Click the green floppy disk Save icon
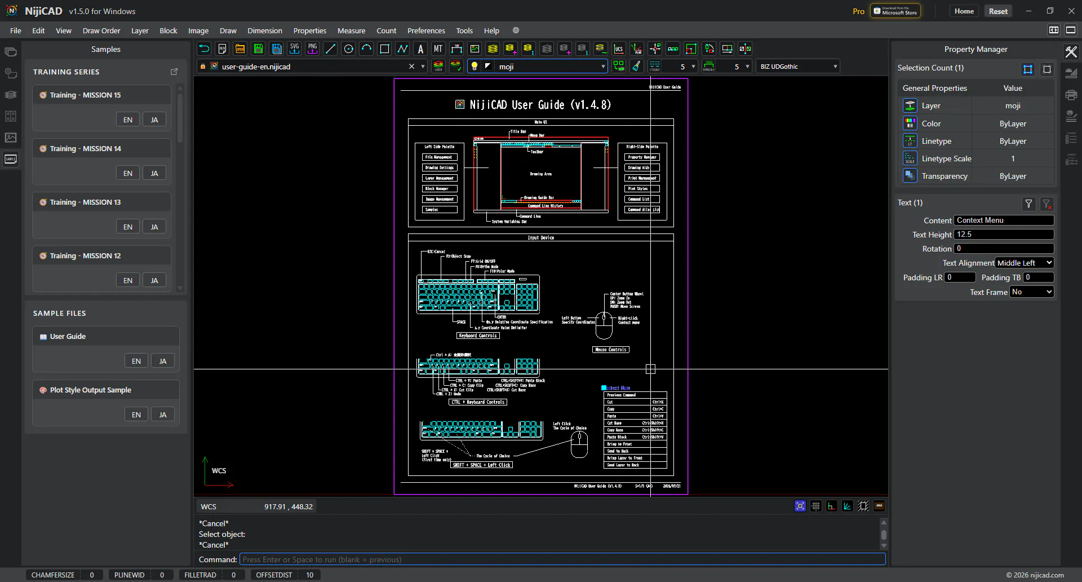Image resolution: width=1082 pixels, height=582 pixels. [259, 49]
